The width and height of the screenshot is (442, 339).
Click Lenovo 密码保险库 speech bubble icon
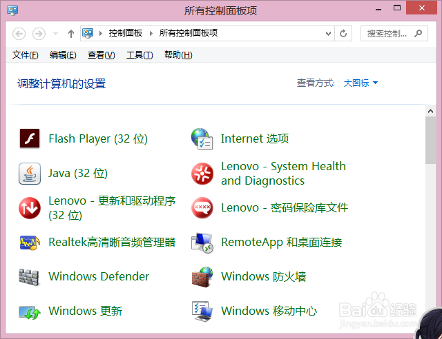tap(202, 208)
